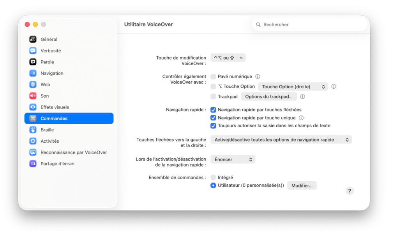Viewport: 399px width, 231px height.
Task: Click the Parole sidebar icon
Action: coord(33,62)
